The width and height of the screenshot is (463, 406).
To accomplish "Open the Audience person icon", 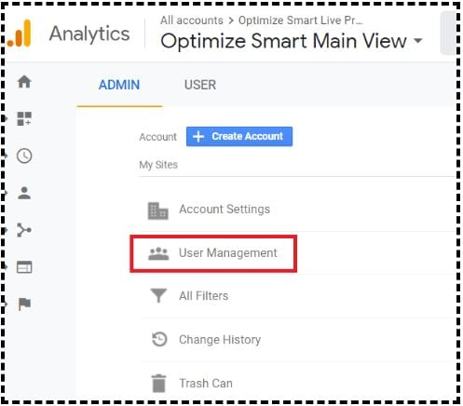I will point(24,193).
